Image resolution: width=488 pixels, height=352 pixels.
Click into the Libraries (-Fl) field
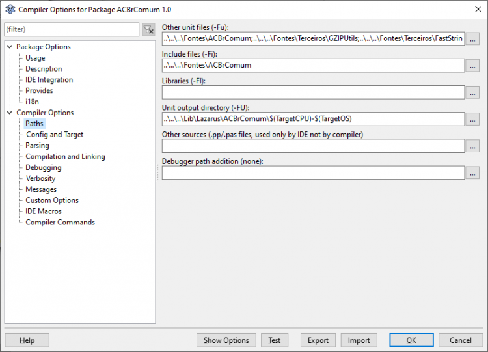313,92
